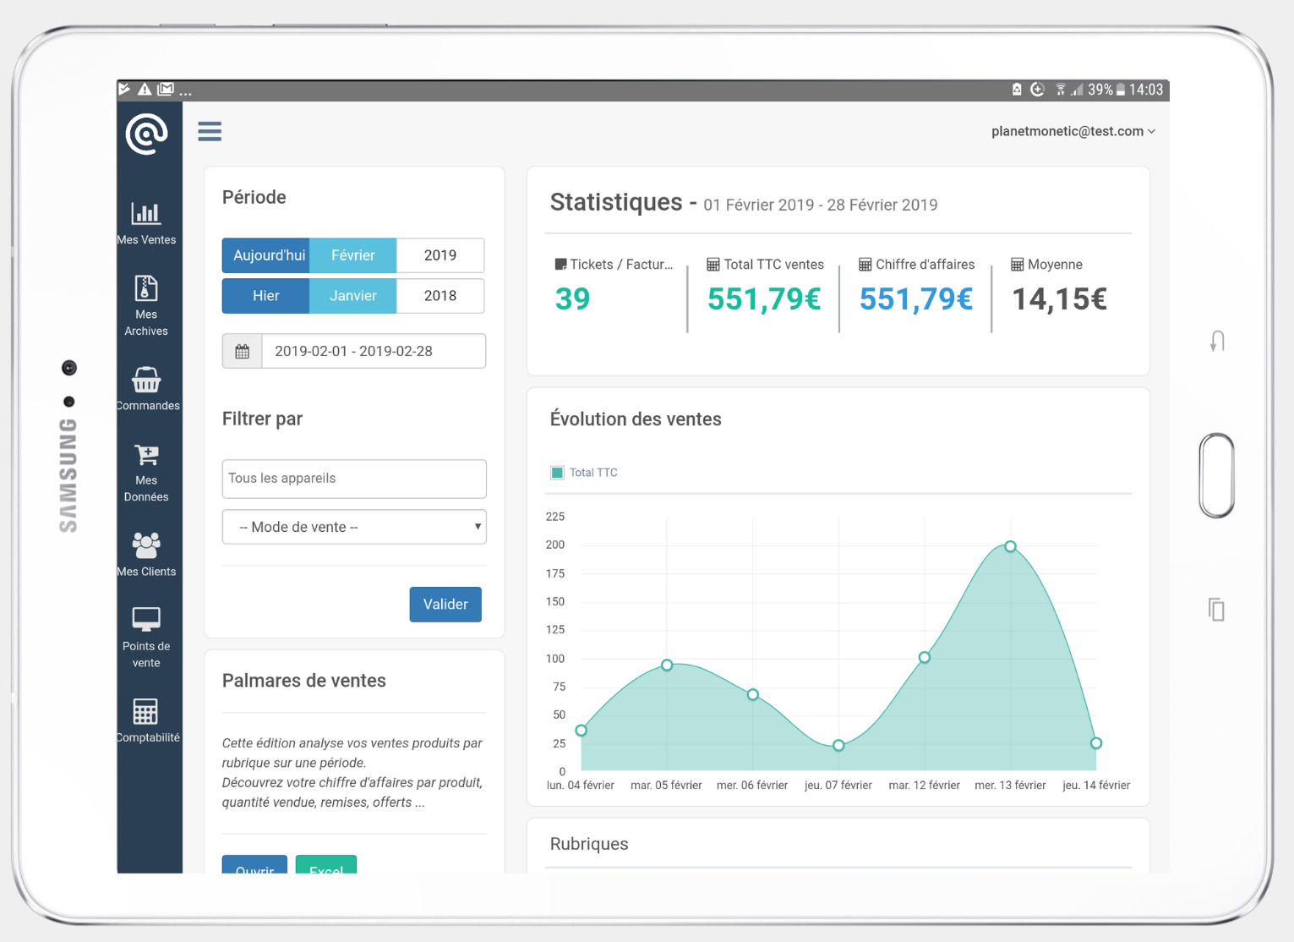
Task: Open the Mode de vente dropdown
Action: 353,527
